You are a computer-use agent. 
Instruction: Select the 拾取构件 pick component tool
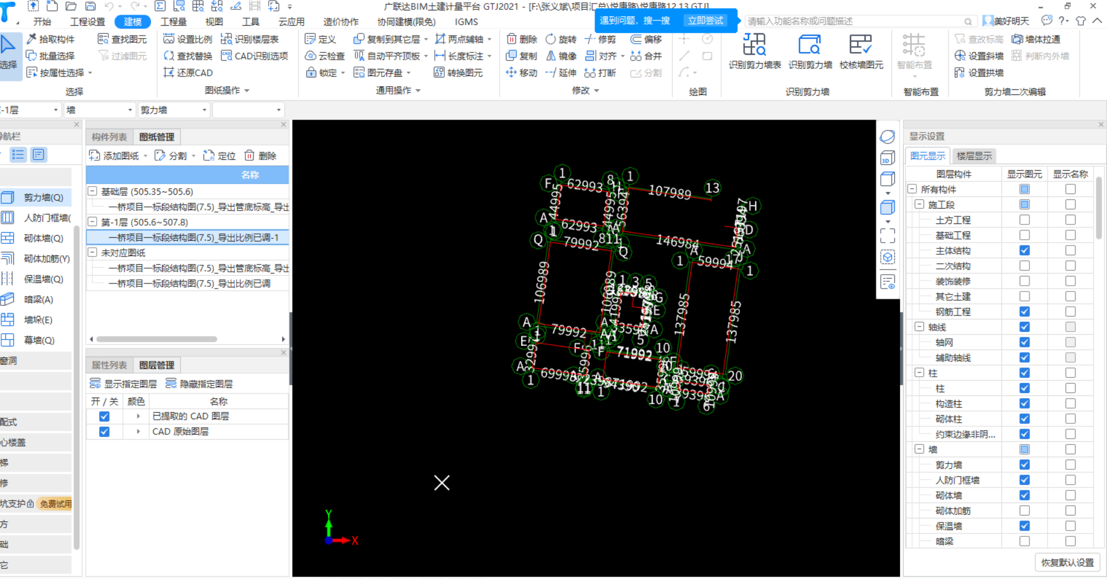(51, 39)
